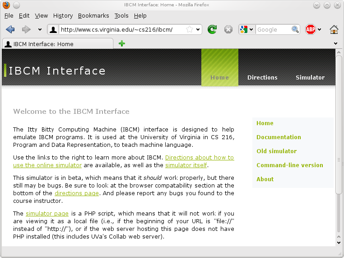
Task: Open the search engine selector dropdown
Action: point(246,29)
